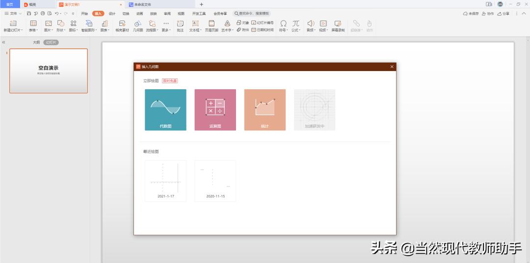Click the Print icon in quick toolbar
Image resolution: width=530 pixels, height=263 pixels.
coord(43,14)
